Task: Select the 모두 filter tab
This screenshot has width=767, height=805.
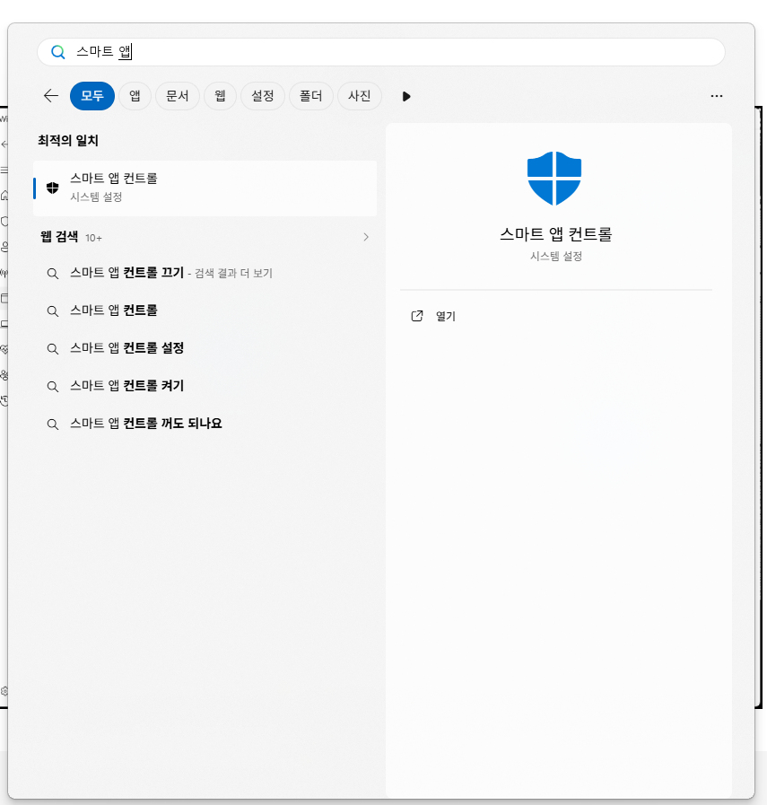Action: click(x=92, y=96)
